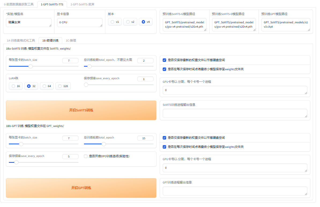Image resolution: width=320 pixels, height=207 pixels.
Task: Click the GPU card number field for SoVITS
Action: (235, 90)
